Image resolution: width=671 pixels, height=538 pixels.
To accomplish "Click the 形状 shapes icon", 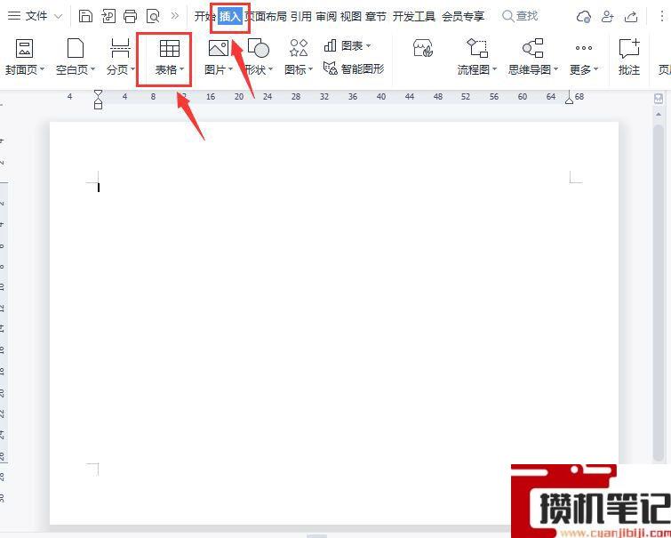I will pos(258,48).
